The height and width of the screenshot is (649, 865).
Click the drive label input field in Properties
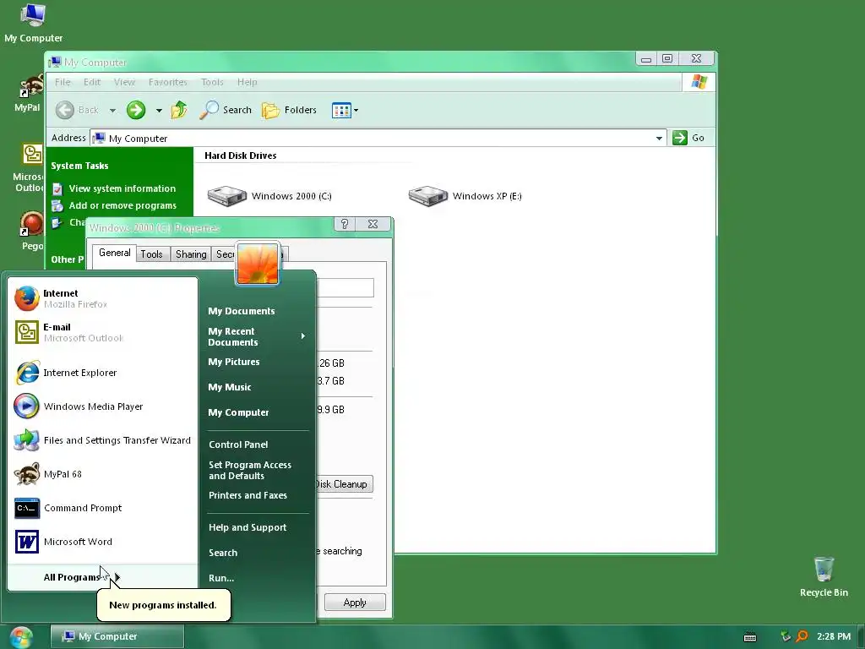pyautogui.click(x=345, y=287)
